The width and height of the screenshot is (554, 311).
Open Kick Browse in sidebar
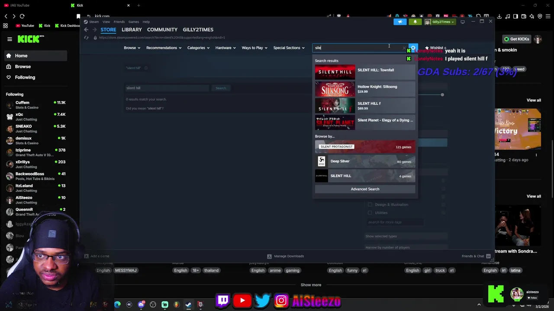click(x=23, y=67)
